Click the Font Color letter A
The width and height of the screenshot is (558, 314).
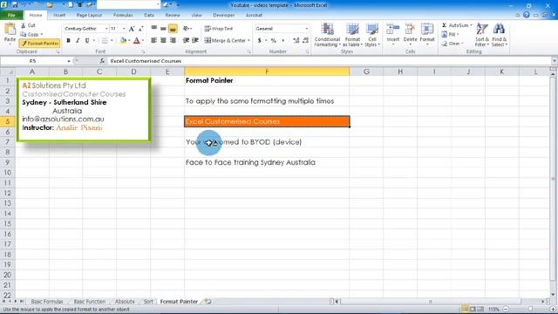click(137, 41)
